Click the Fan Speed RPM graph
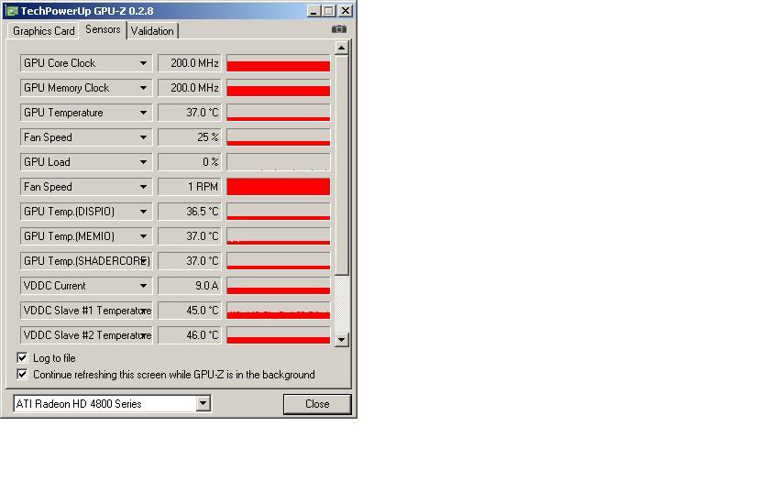 point(279,187)
